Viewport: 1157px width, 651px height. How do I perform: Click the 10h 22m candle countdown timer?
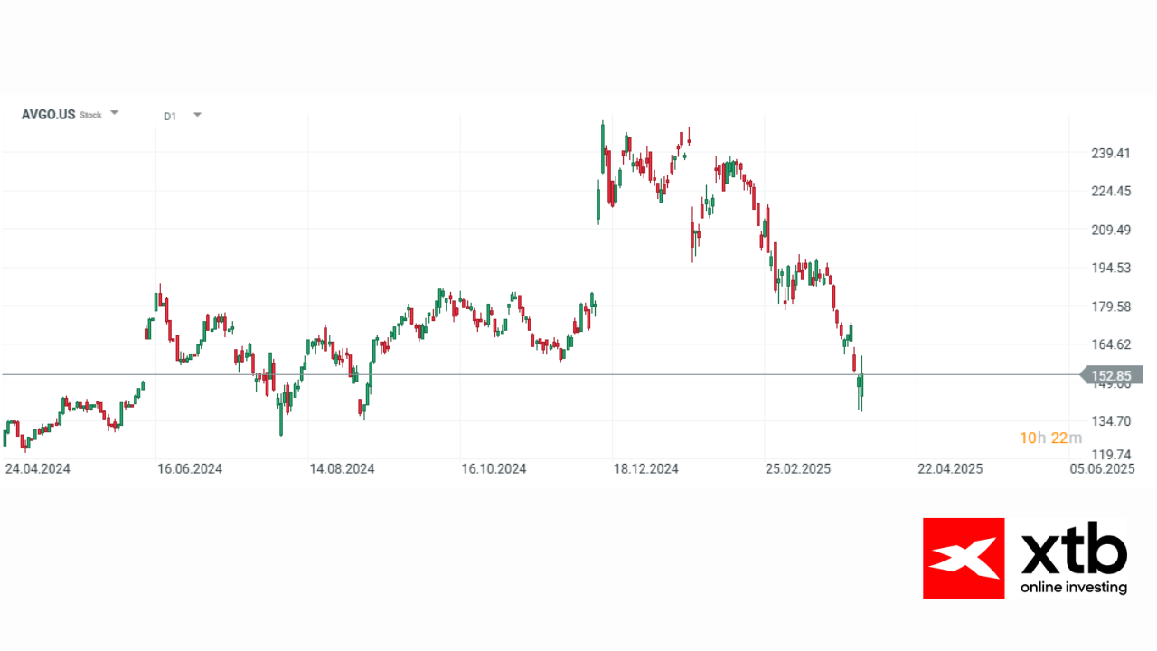coord(1050,439)
